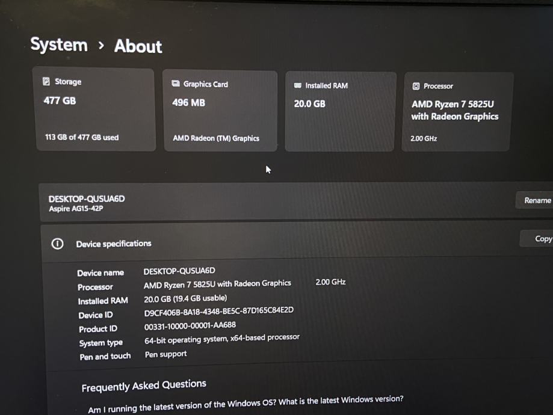Select the 'Pen support' value

coord(165,354)
